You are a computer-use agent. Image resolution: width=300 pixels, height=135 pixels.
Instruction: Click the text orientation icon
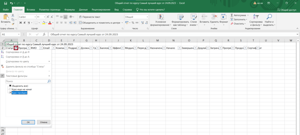pyautogui.click(x=71, y=17)
